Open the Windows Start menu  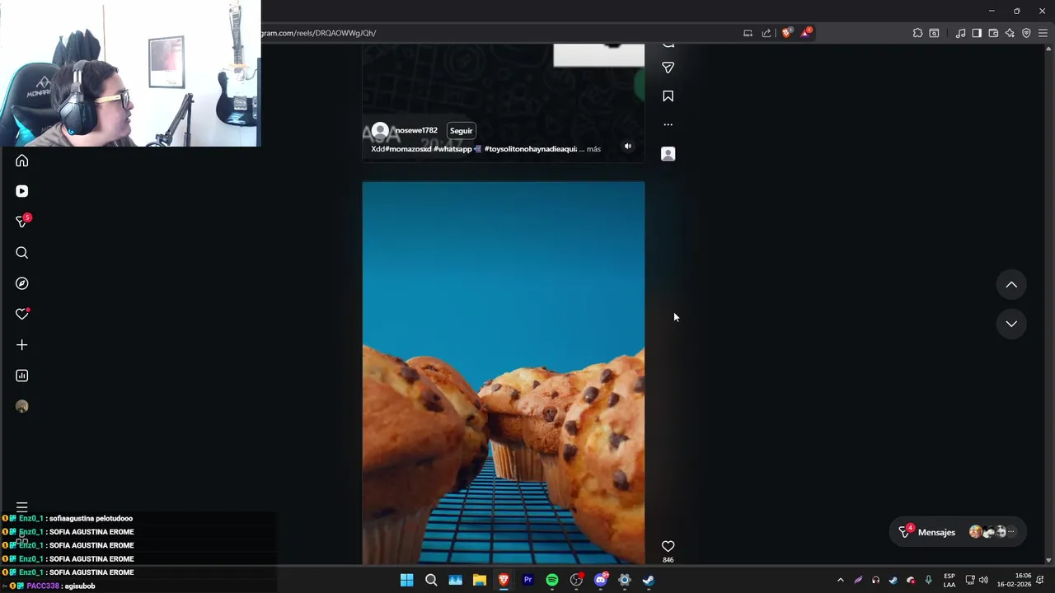pyautogui.click(x=406, y=580)
